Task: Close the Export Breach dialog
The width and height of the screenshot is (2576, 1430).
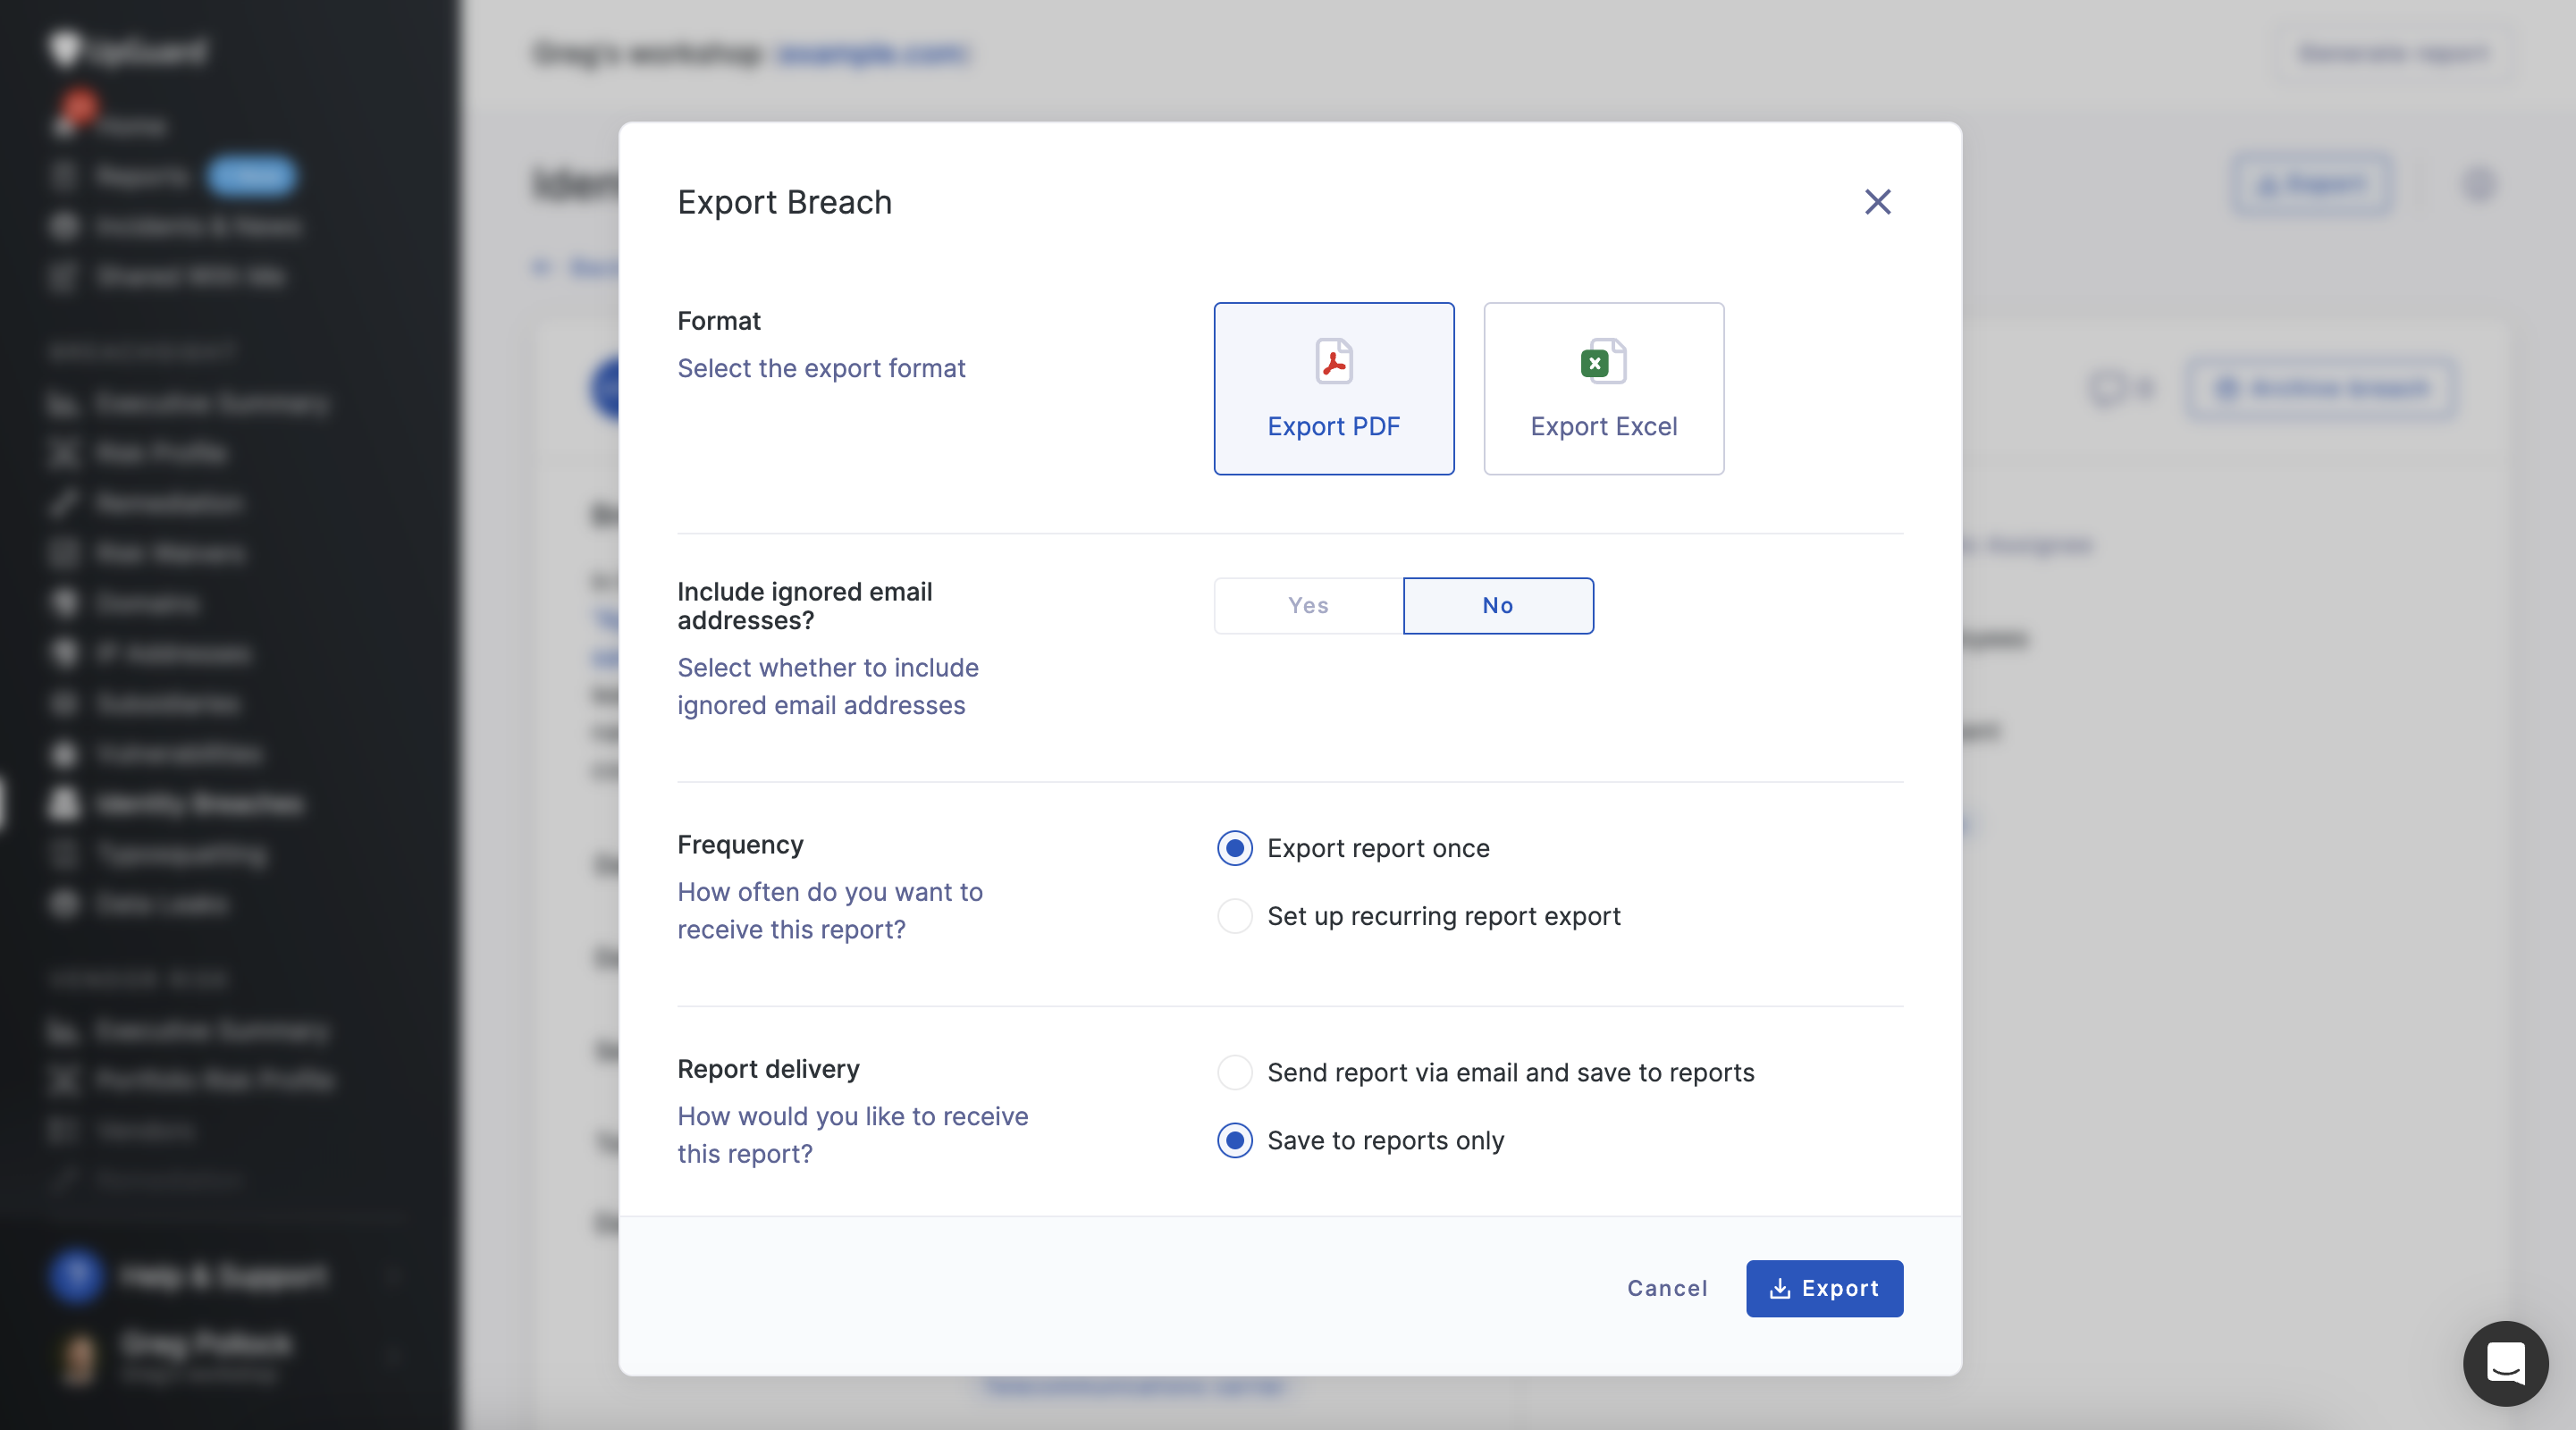Action: [1877, 202]
